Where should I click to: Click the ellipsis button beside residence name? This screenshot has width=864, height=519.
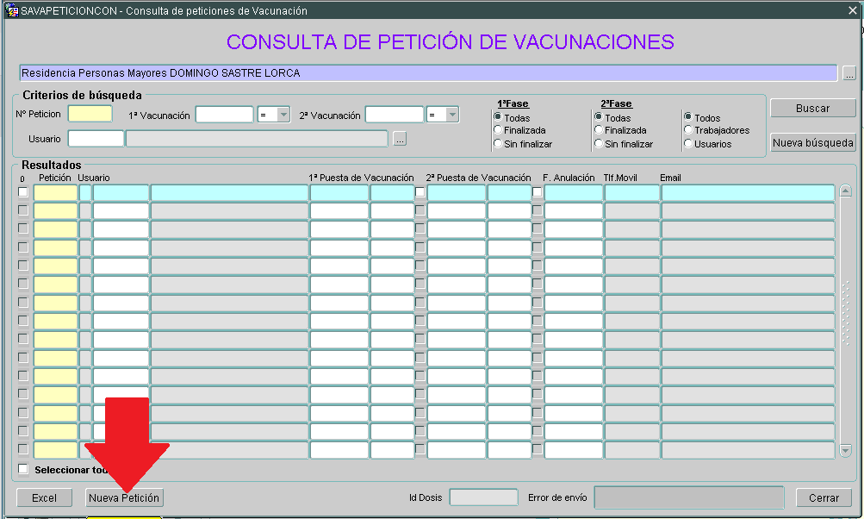[848, 74]
